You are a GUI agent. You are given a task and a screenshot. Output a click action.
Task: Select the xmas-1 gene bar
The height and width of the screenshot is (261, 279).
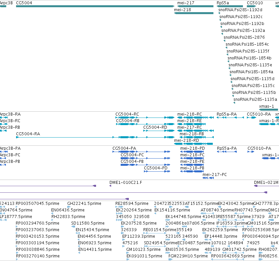click(268, 110)
